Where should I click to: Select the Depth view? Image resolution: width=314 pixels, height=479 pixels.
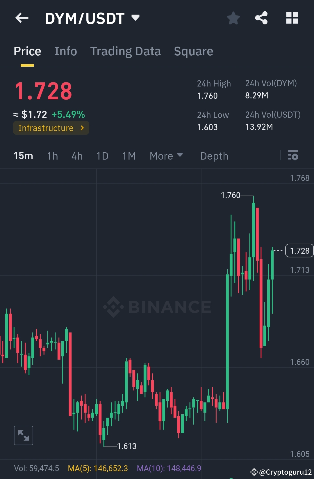click(x=214, y=156)
